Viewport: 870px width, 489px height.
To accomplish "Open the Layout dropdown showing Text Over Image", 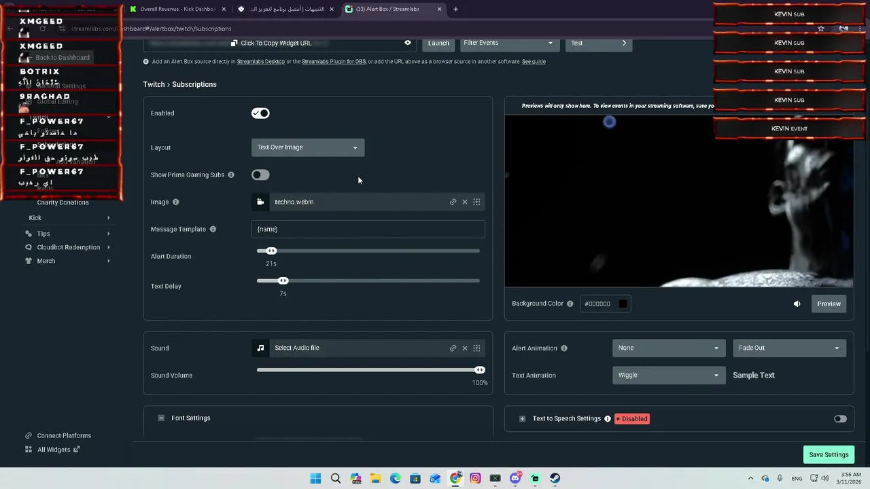I will (308, 147).
